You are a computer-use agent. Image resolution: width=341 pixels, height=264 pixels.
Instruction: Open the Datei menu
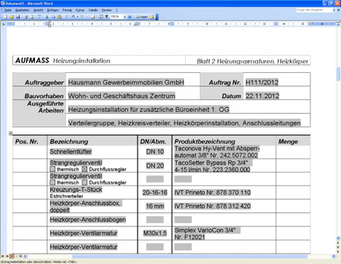point(8,10)
